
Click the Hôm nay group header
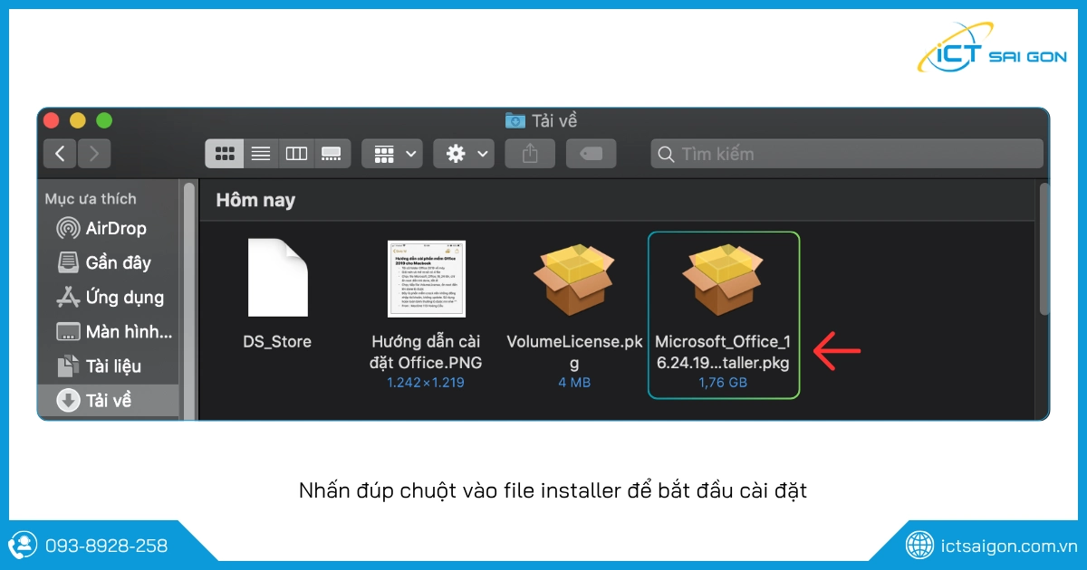tap(255, 201)
